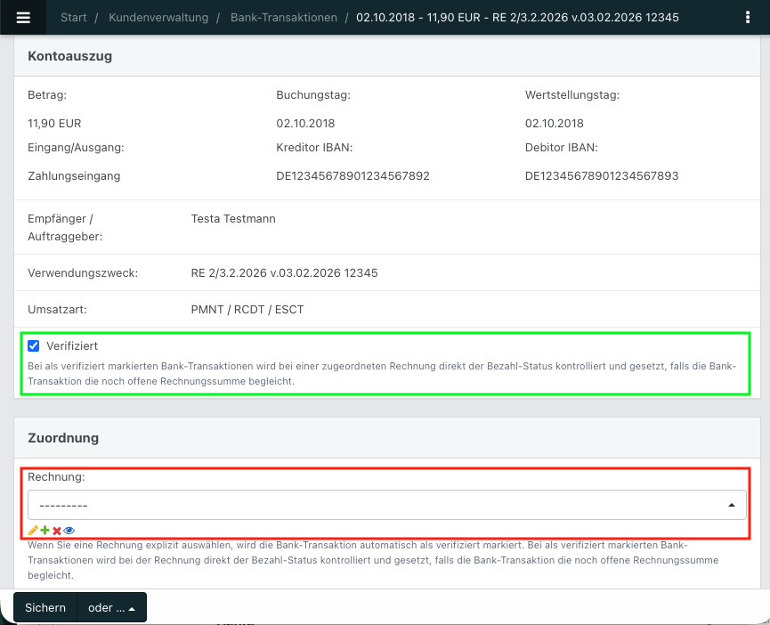Click the Betrag value 11,90 EUR
This screenshot has width=770, height=625.
click(x=54, y=123)
